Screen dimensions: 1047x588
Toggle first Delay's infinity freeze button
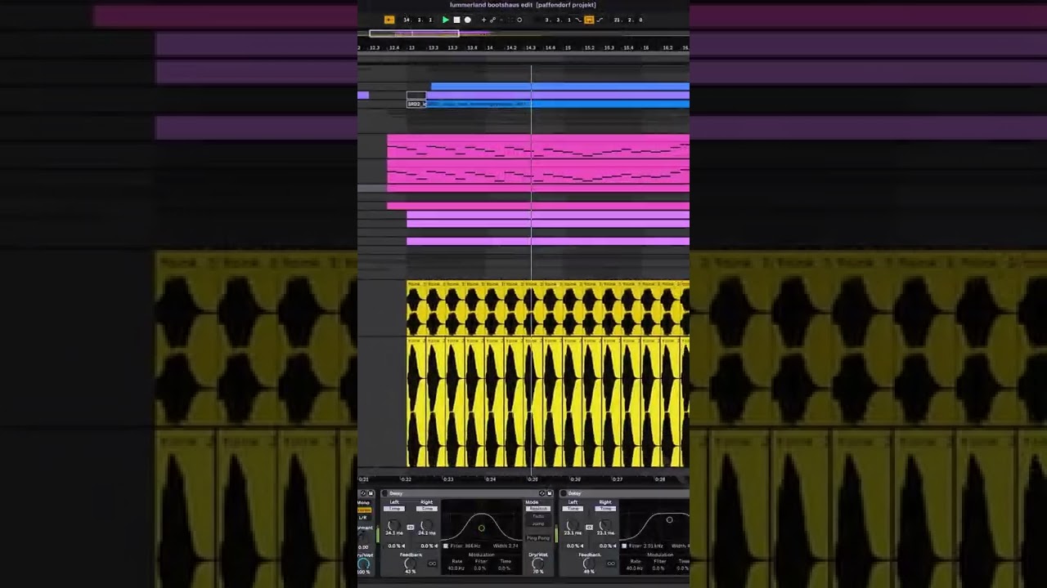coord(432,563)
